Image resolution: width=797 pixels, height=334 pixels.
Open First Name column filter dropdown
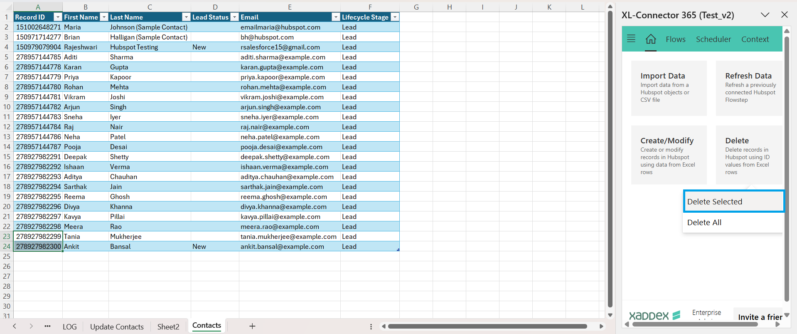pos(104,17)
